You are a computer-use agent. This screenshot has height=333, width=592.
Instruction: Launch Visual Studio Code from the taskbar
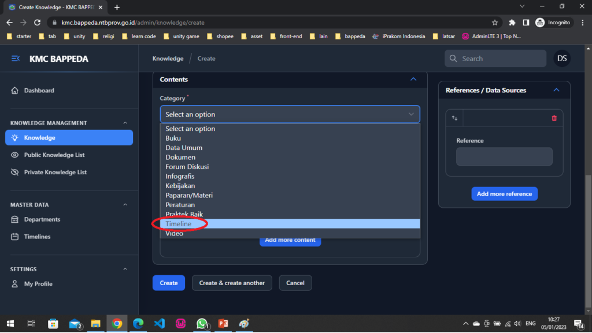tap(160, 324)
